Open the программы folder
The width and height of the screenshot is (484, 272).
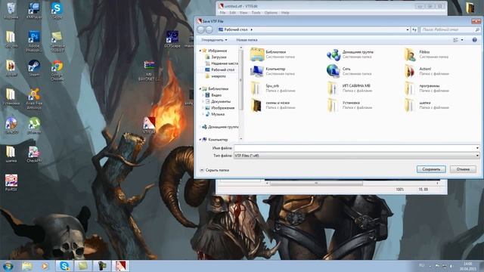coord(427,88)
